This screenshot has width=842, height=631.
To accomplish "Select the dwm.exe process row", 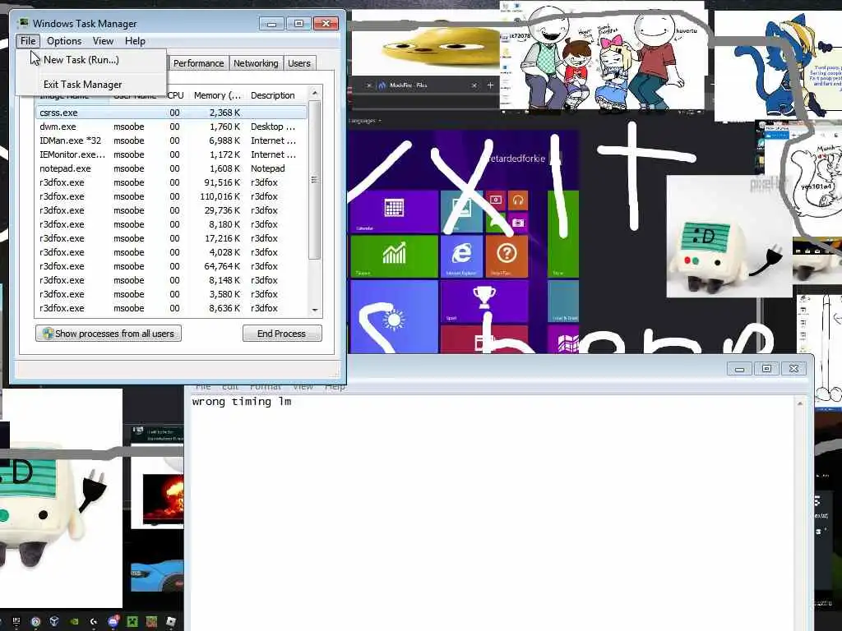I will click(171, 127).
